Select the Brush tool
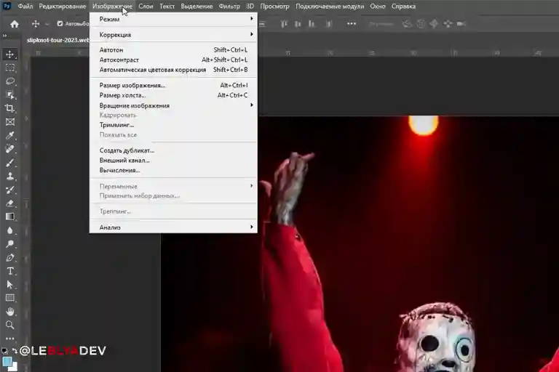 click(x=10, y=162)
